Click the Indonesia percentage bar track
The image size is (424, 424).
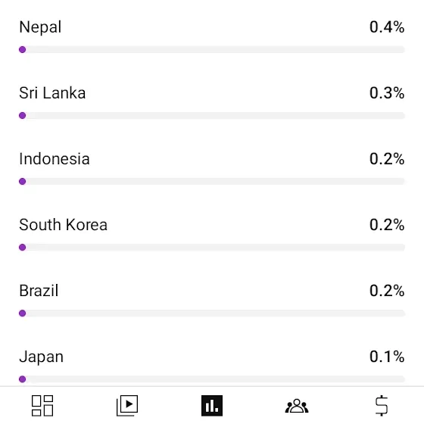(x=212, y=181)
